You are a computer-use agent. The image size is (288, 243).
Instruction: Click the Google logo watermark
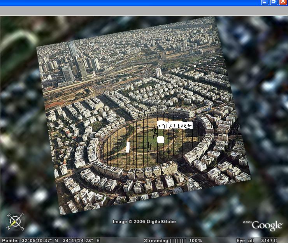(x=267, y=226)
